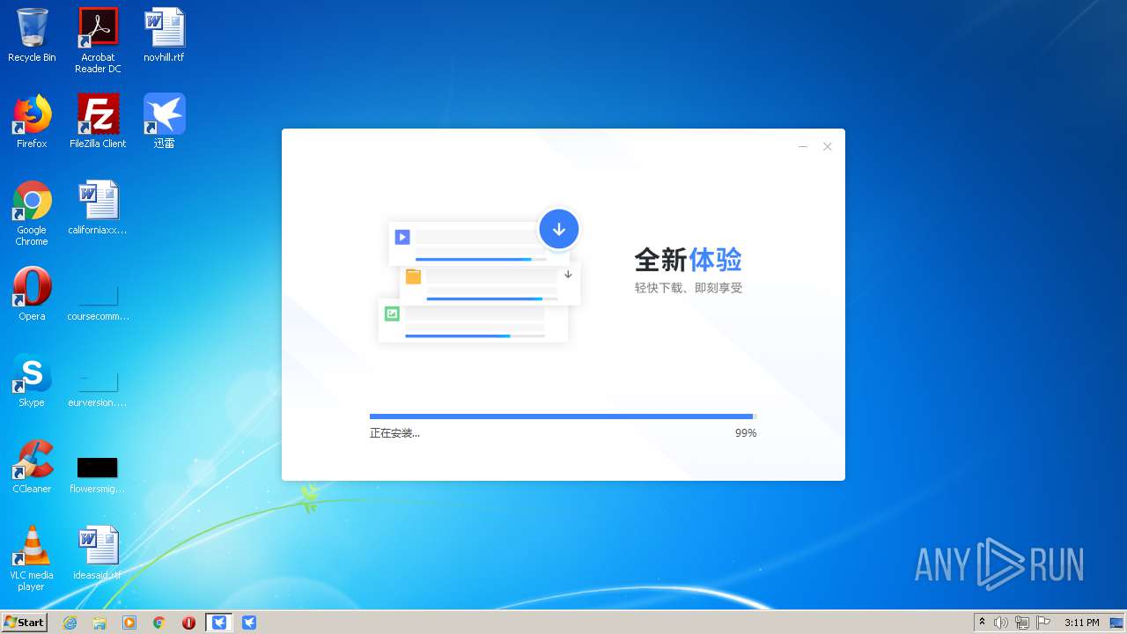Open Action Center flag tray icon
Screen dimensions: 1127x634
click(x=1043, y=623)
